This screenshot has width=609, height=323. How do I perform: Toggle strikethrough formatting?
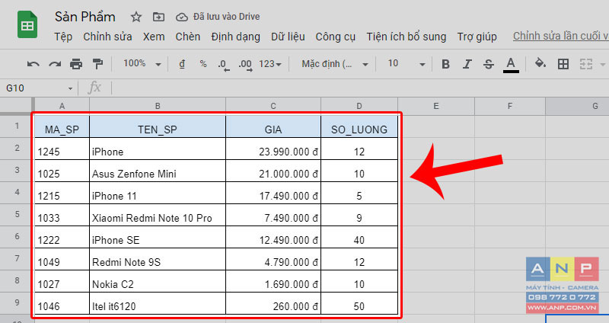click(x=489, y=64)
